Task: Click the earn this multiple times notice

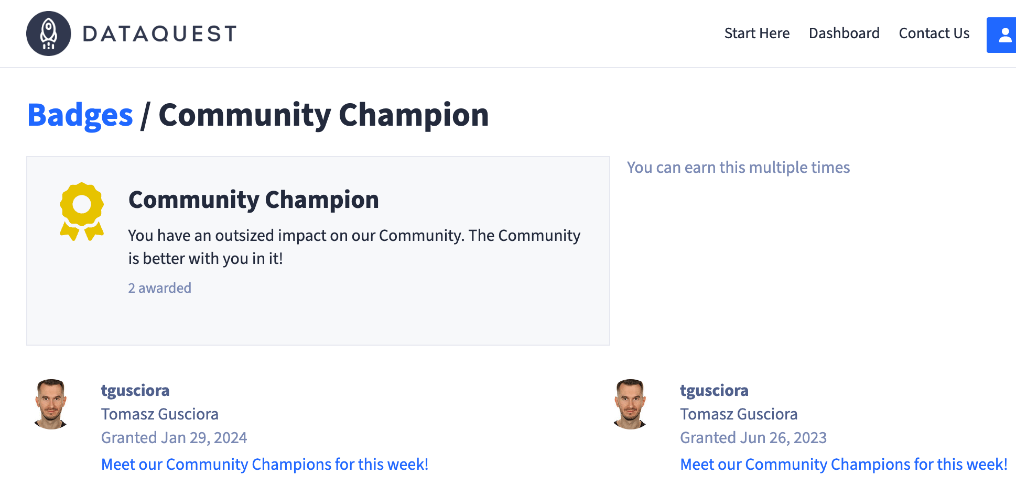Action: (x=738, y=167)
